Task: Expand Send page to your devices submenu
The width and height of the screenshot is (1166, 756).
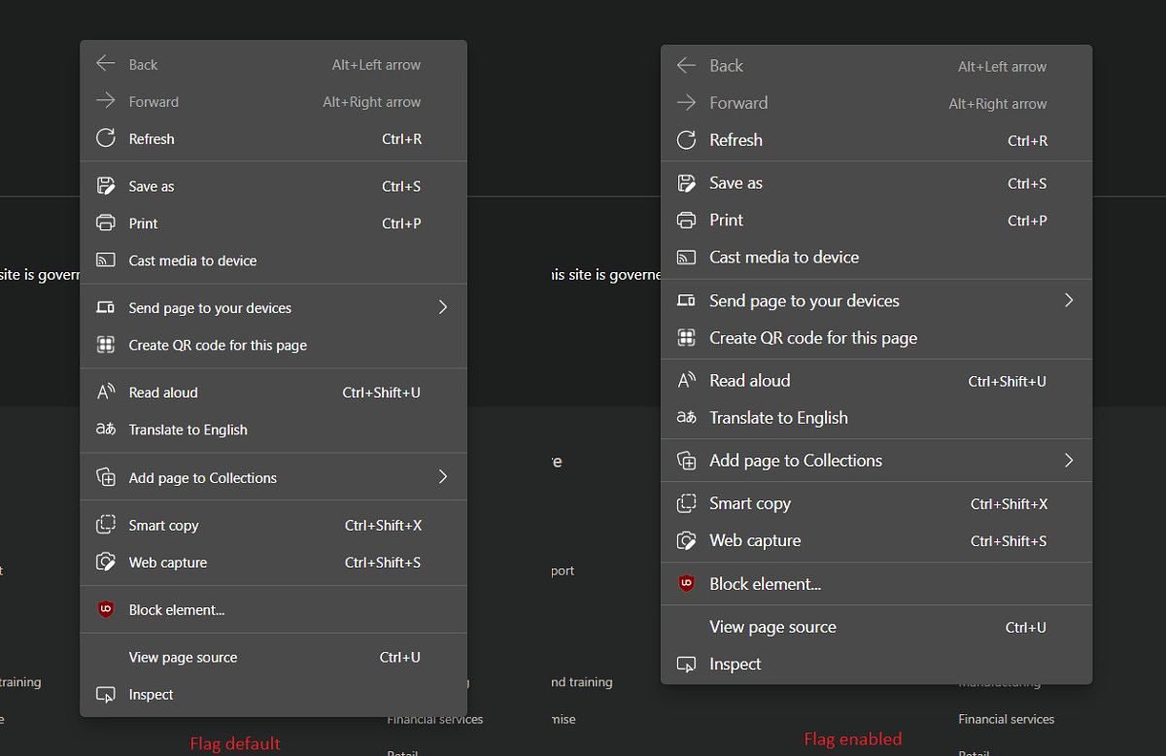Action: pos(443,306)
